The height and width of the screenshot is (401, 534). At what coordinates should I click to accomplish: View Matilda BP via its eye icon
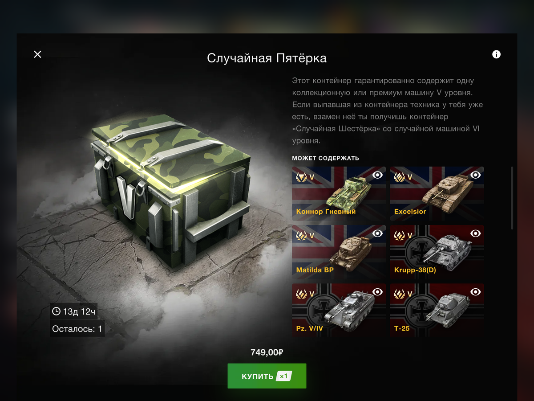(x=378, y=233)
